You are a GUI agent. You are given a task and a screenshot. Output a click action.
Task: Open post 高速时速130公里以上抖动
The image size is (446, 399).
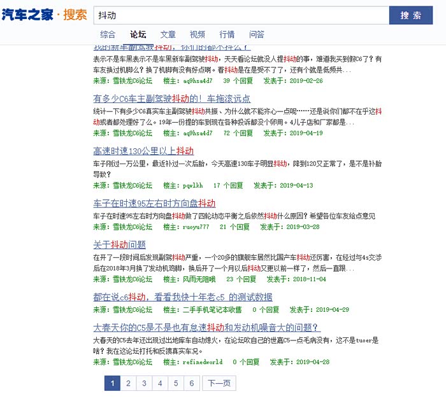(143, 151)
